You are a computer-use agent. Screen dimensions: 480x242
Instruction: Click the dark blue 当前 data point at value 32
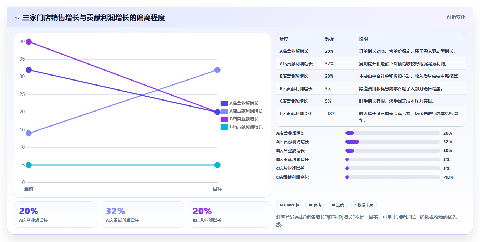(29, 70)
